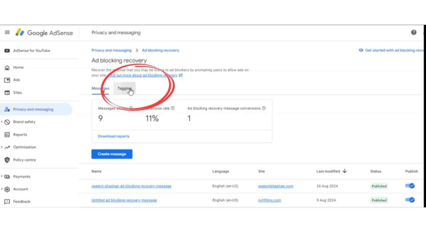Click the AdSense for YouTube icon
The width and height of the screenshot is (426, 240).
point(7,50)
